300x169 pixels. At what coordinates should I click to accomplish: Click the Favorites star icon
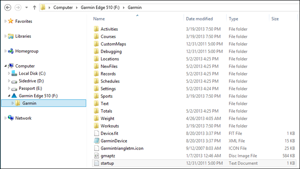click(x=11, y=21)
